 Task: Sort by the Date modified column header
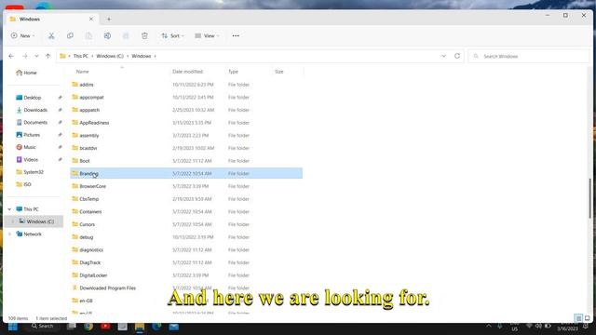click(x=187, y=72)
